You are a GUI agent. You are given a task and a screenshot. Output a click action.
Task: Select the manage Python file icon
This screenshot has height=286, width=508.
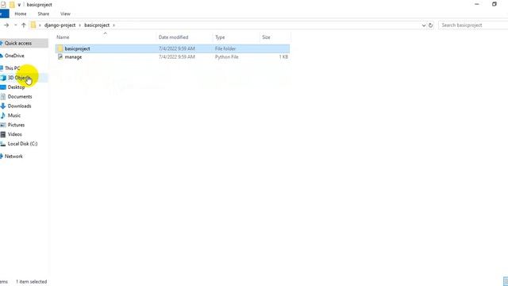[60, 56]
